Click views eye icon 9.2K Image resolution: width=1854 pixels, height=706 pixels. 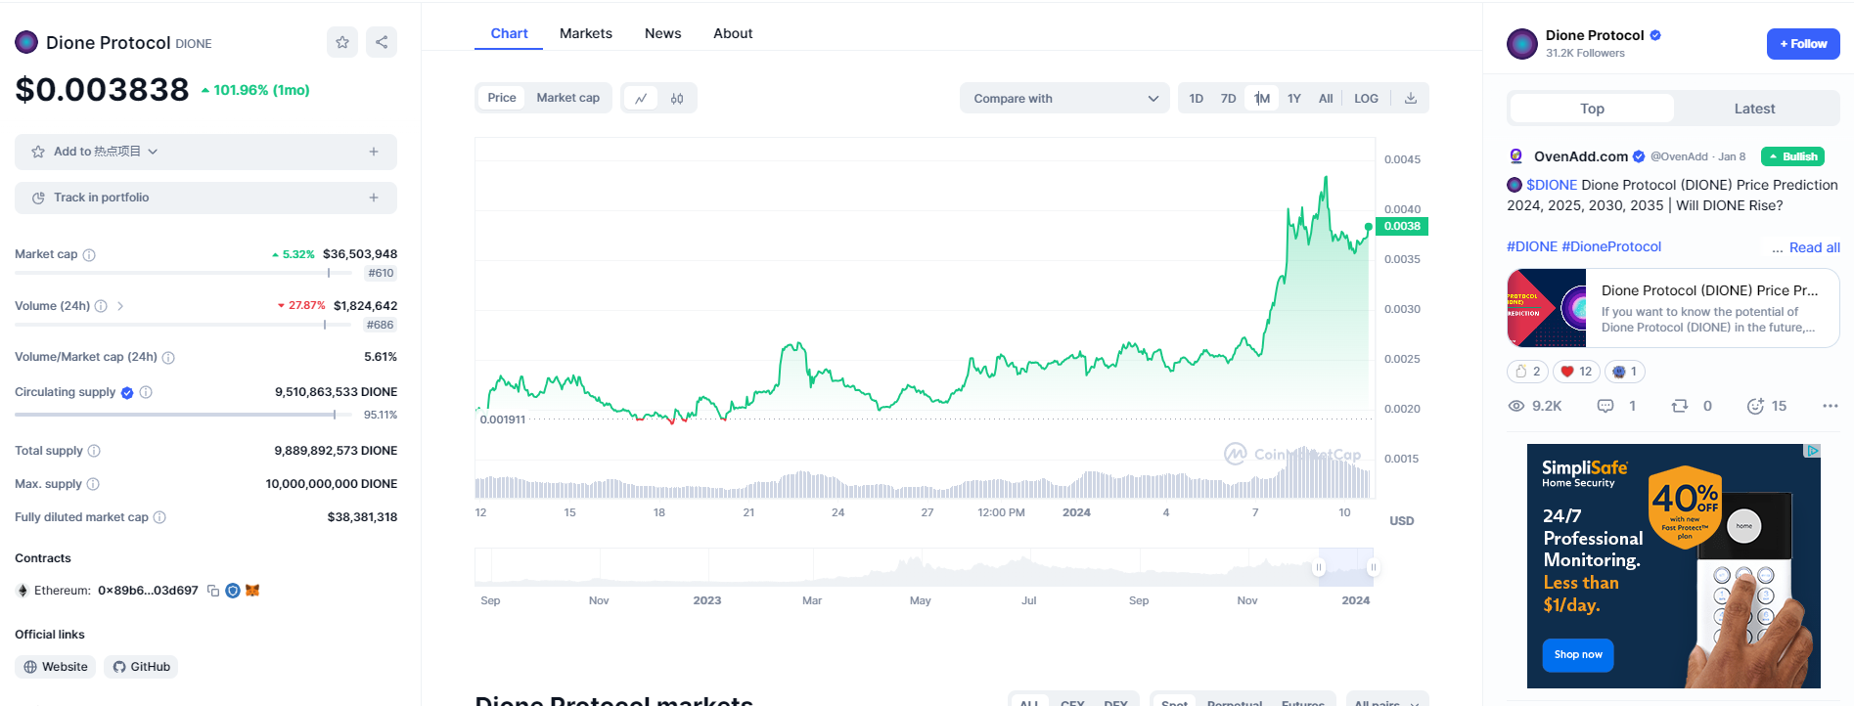pyautogui.click(x=1516, y=406)
